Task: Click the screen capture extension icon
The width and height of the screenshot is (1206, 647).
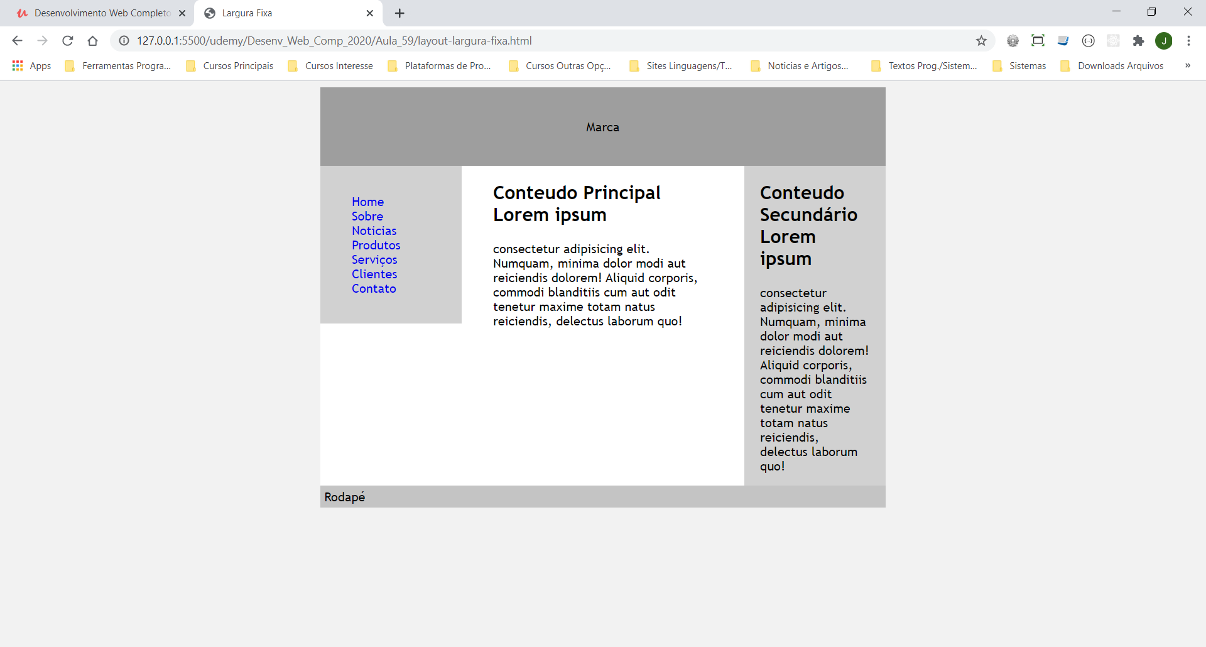Action: click(1038, 41)
